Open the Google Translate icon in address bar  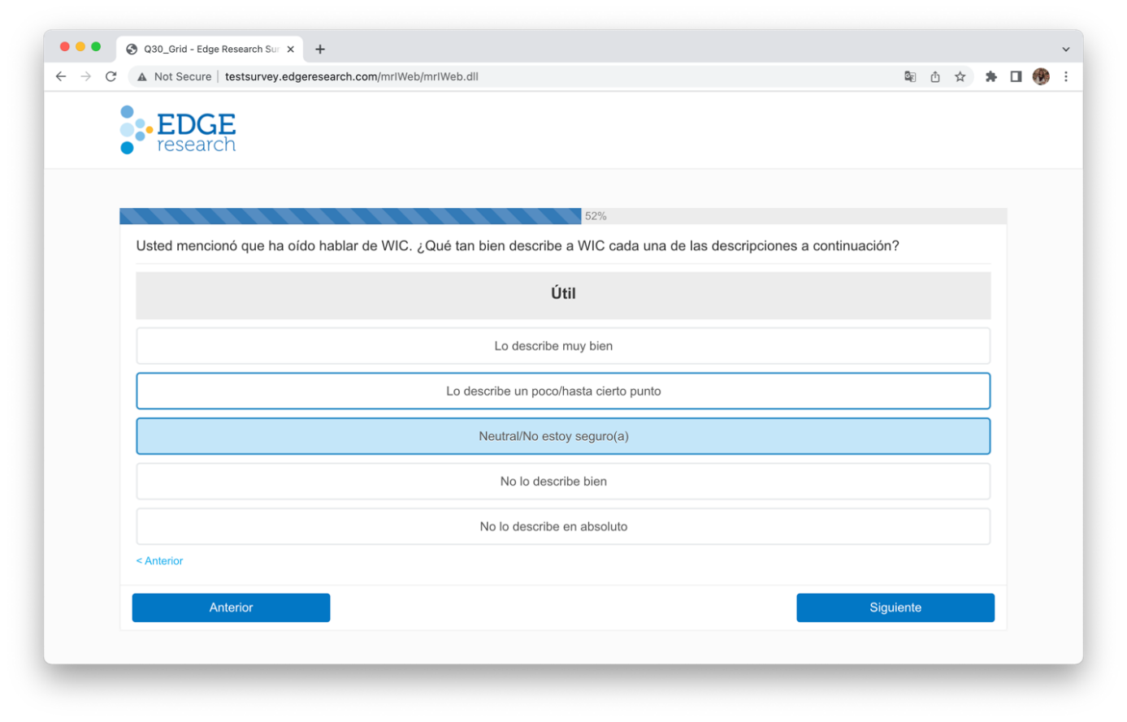[x=910, y=76]
